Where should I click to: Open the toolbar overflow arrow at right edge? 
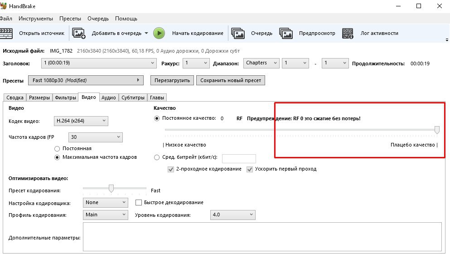[x=447, y=40]
